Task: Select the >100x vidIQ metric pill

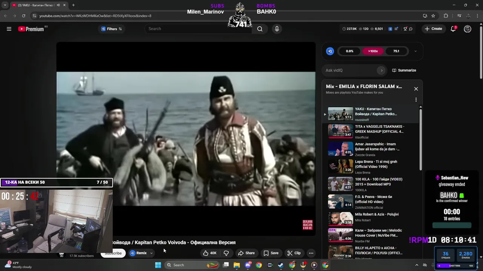Action: [x=373, y=51]
